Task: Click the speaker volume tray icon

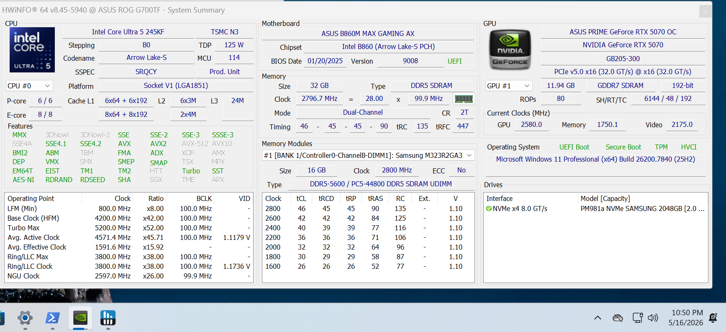Action: [x=653, y=318]
